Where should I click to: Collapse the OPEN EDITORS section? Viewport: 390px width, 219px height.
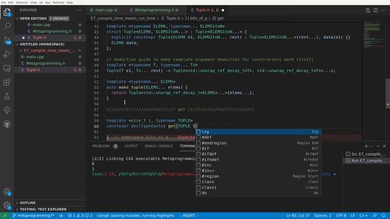pos(50,18)
